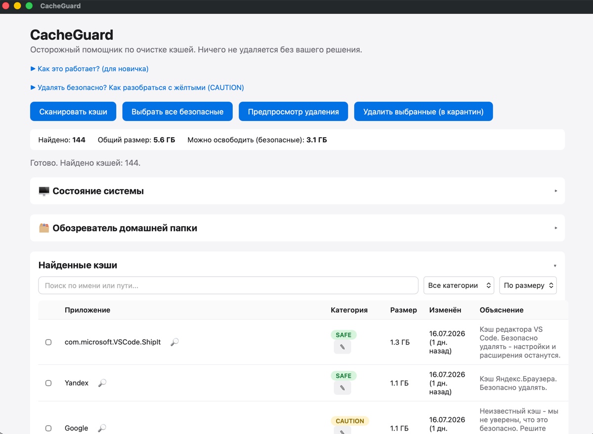Tick checkbox for Yandex cache
The width and height of the screenshot is (593, 434).
pos(48,383)
